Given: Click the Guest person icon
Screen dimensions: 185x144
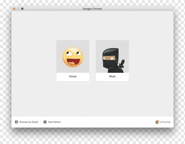Looking at the screenshot, I should 16,122.
